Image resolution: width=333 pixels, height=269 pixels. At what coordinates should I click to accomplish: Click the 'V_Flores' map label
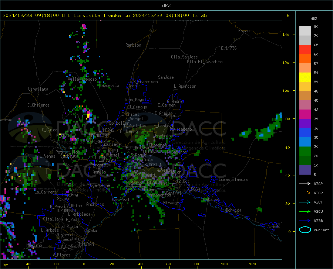[x=61, y=255]
